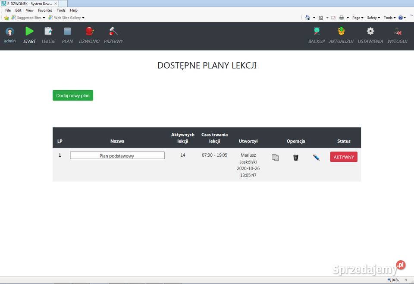Open the LEKCJE lessons section
The height and width of the screenshot is (284, 414).
coord(48,32)
